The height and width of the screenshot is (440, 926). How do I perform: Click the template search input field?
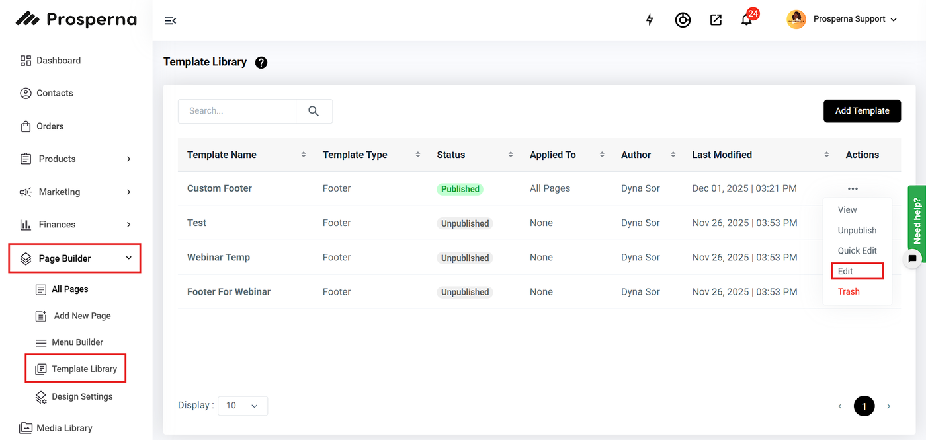237,111
